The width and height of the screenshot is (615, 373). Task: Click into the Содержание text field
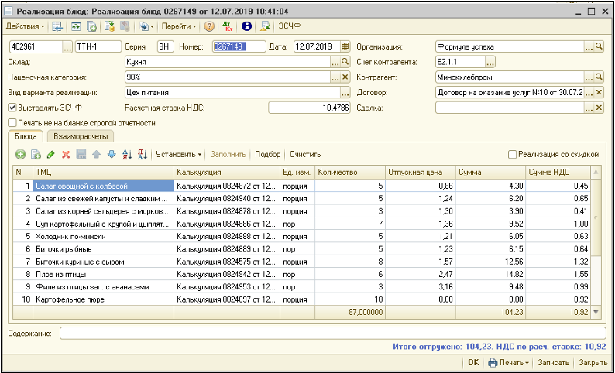[x=333, y=333]
